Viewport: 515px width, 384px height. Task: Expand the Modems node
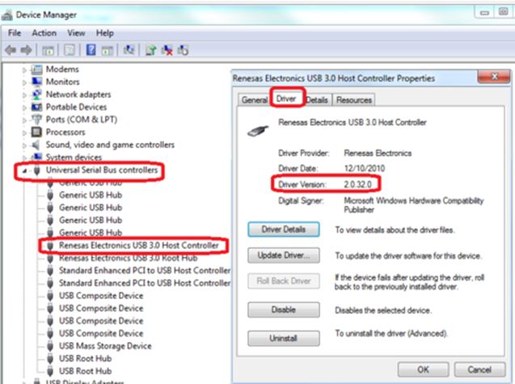[x=24, y=70]
